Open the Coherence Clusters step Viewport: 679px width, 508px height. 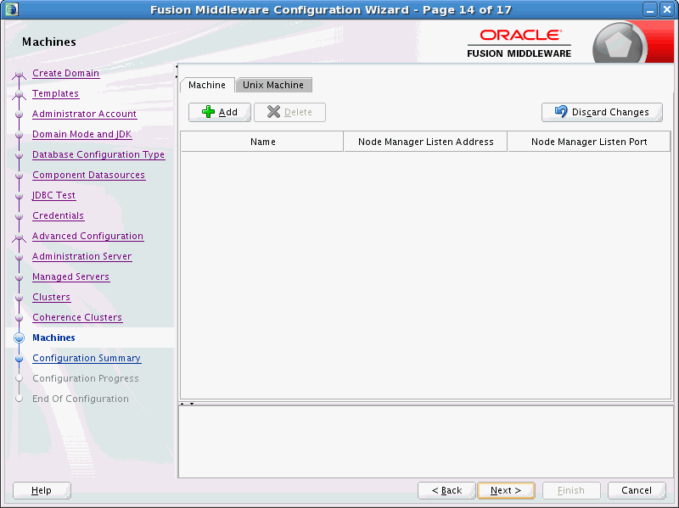(77, 317)
